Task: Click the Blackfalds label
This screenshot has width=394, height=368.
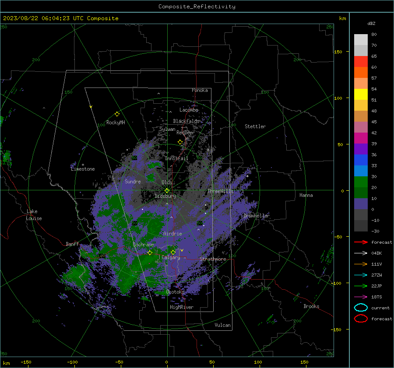Action: click(186, 121)
